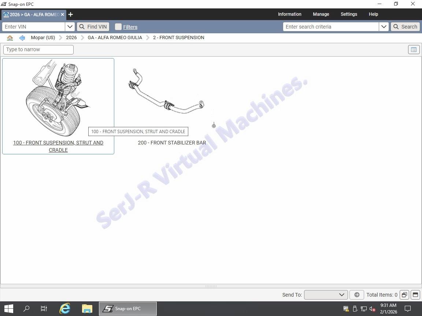Click the restore panels icon near Total Items
The image size is (422, 316).
pyautogui.click(x=404, y=295)
